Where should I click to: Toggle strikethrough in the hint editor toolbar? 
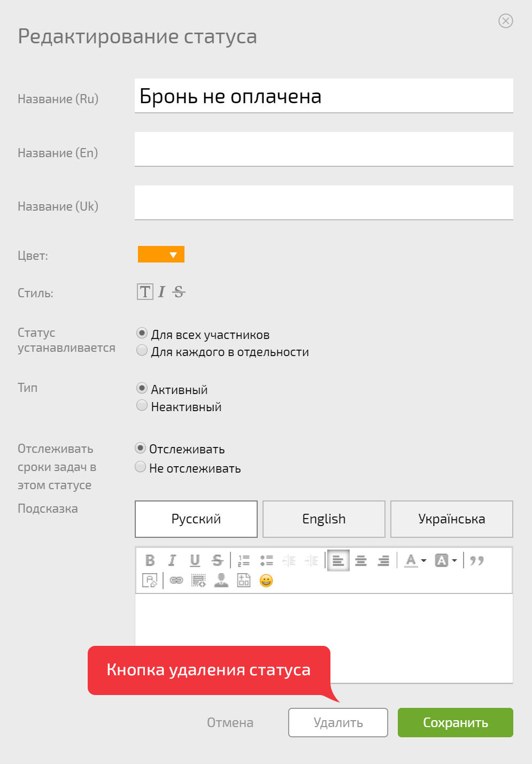[217, 560]
